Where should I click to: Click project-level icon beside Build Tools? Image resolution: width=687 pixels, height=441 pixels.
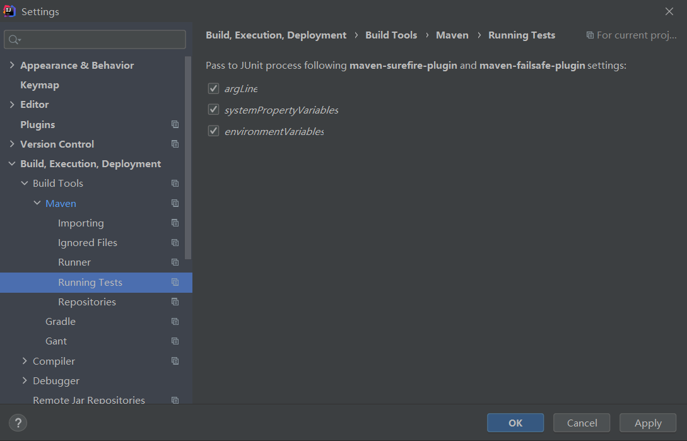click(x=175, y=183)
